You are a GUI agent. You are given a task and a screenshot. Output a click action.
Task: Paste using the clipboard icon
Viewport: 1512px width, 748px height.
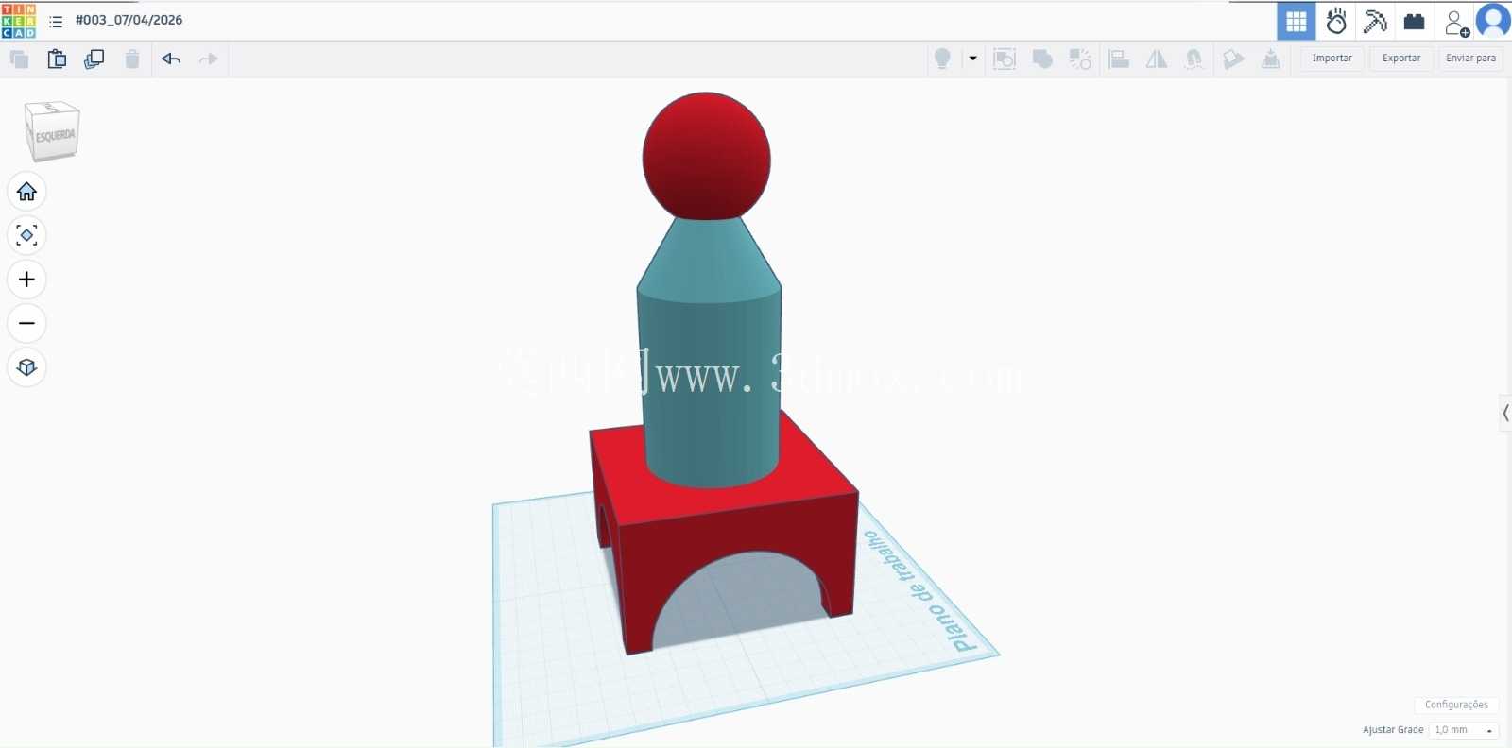click(x=57, y=59)
